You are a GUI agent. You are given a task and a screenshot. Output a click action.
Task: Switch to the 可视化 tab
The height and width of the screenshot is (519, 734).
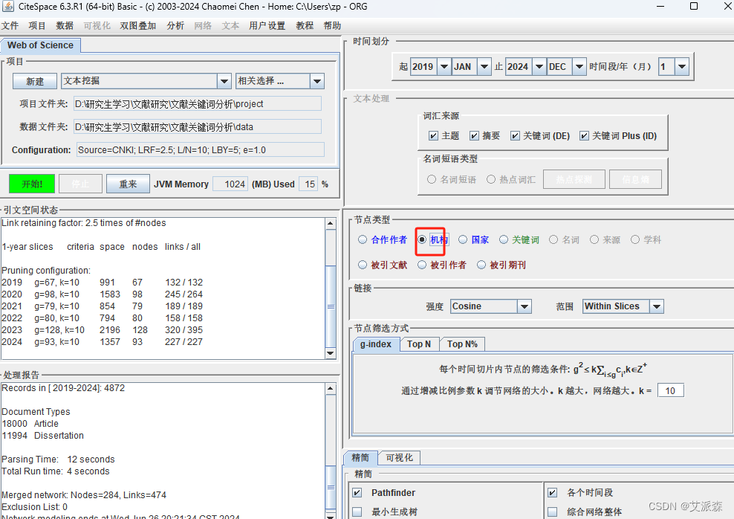pyautogui.click(x=399, y=457)
